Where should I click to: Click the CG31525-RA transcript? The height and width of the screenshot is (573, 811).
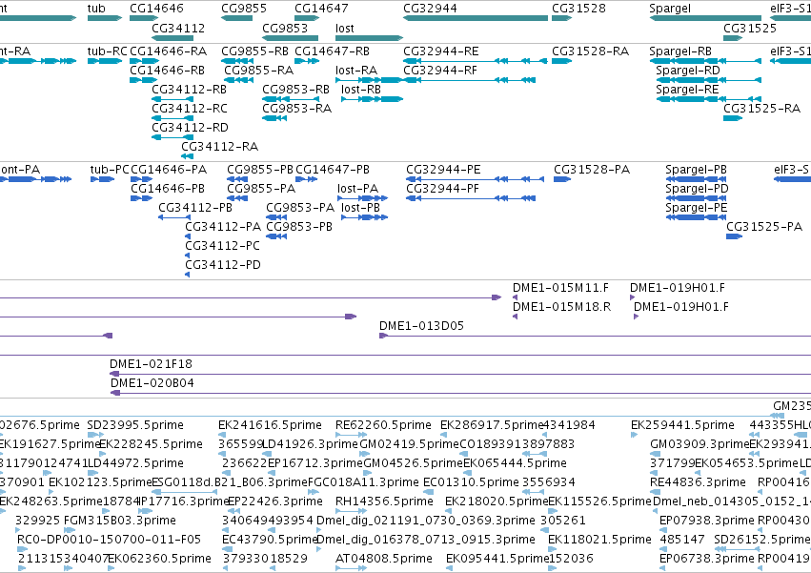[x=761, y=109]
